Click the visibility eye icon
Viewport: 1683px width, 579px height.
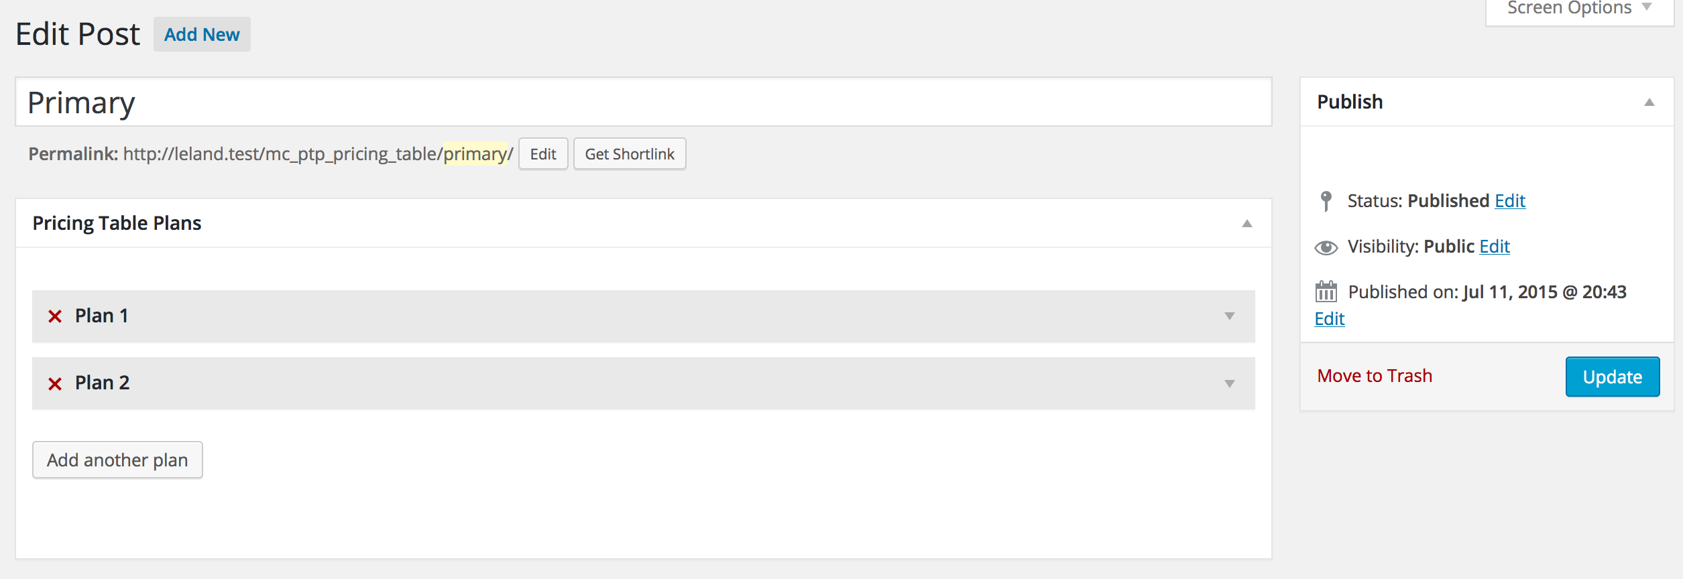[1326, 247]
